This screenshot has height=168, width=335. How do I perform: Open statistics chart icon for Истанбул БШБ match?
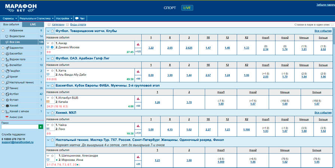point(138,99)
